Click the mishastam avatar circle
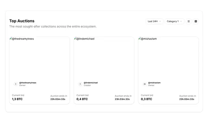The width and height of the screenshot is (208, 130). pyautogui.click(x=145, y=84)
